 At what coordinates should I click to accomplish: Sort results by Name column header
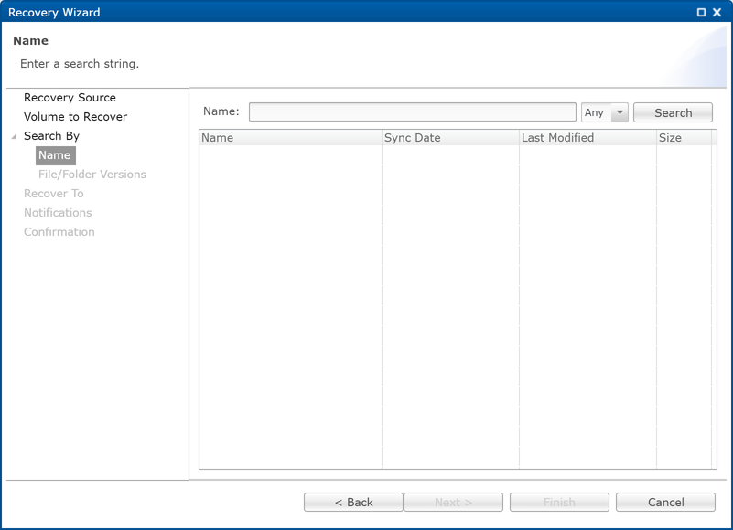click(x=290, y=138)
